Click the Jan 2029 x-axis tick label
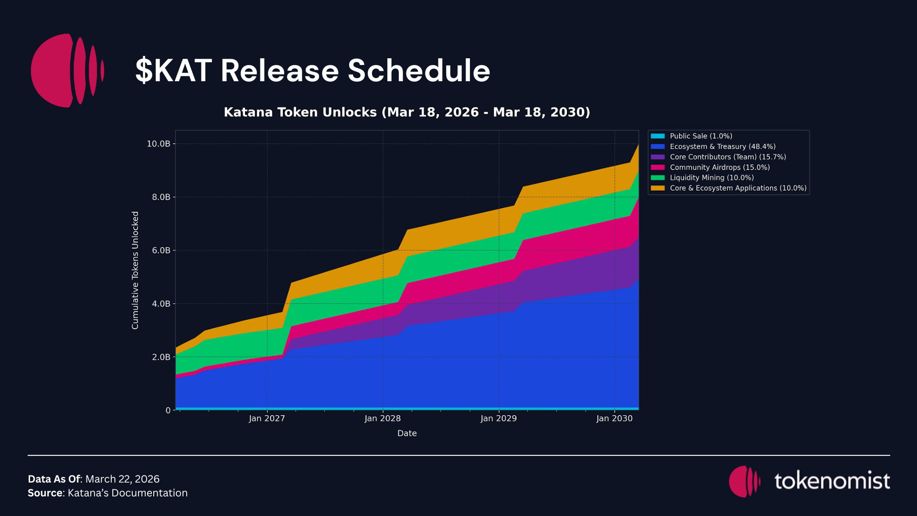 pos(499,419)
